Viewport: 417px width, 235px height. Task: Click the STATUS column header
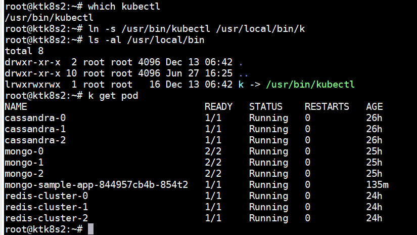266,107
